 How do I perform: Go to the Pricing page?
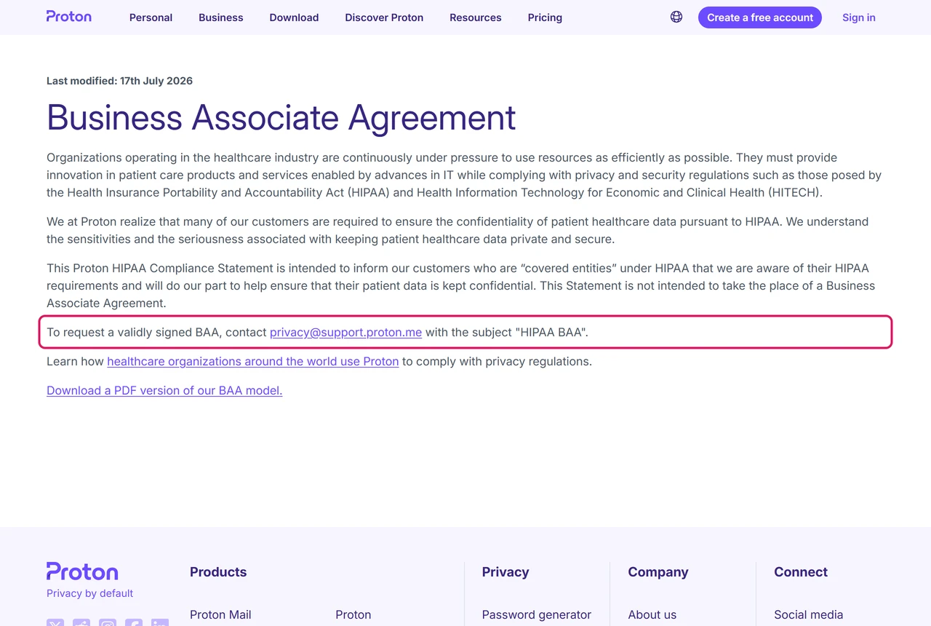pyautogui.click(x=545, y=17)
